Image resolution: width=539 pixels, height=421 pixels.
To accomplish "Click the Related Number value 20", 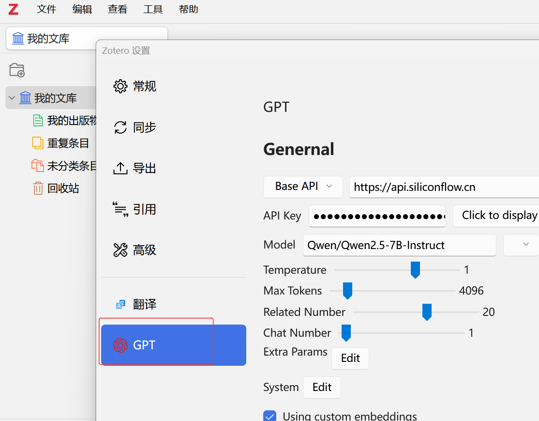I will coord(489,312).
